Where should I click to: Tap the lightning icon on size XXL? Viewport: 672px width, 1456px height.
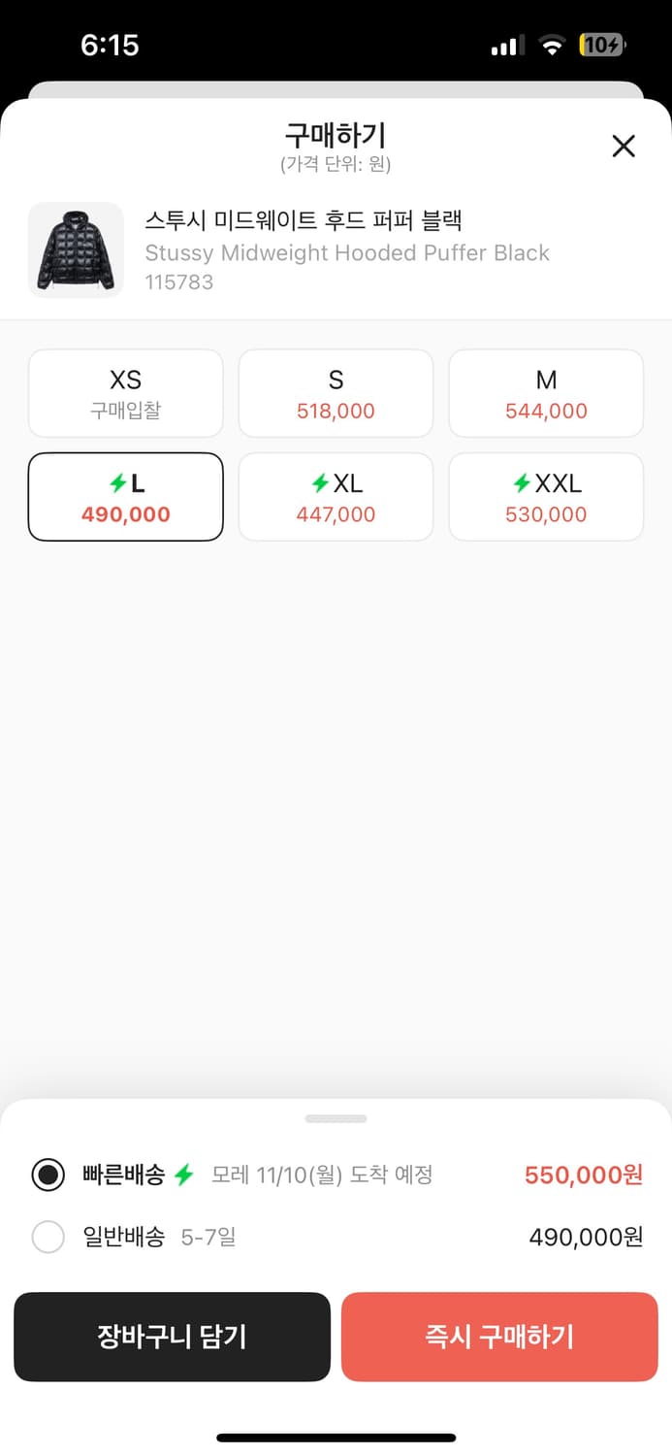[521, 482]
